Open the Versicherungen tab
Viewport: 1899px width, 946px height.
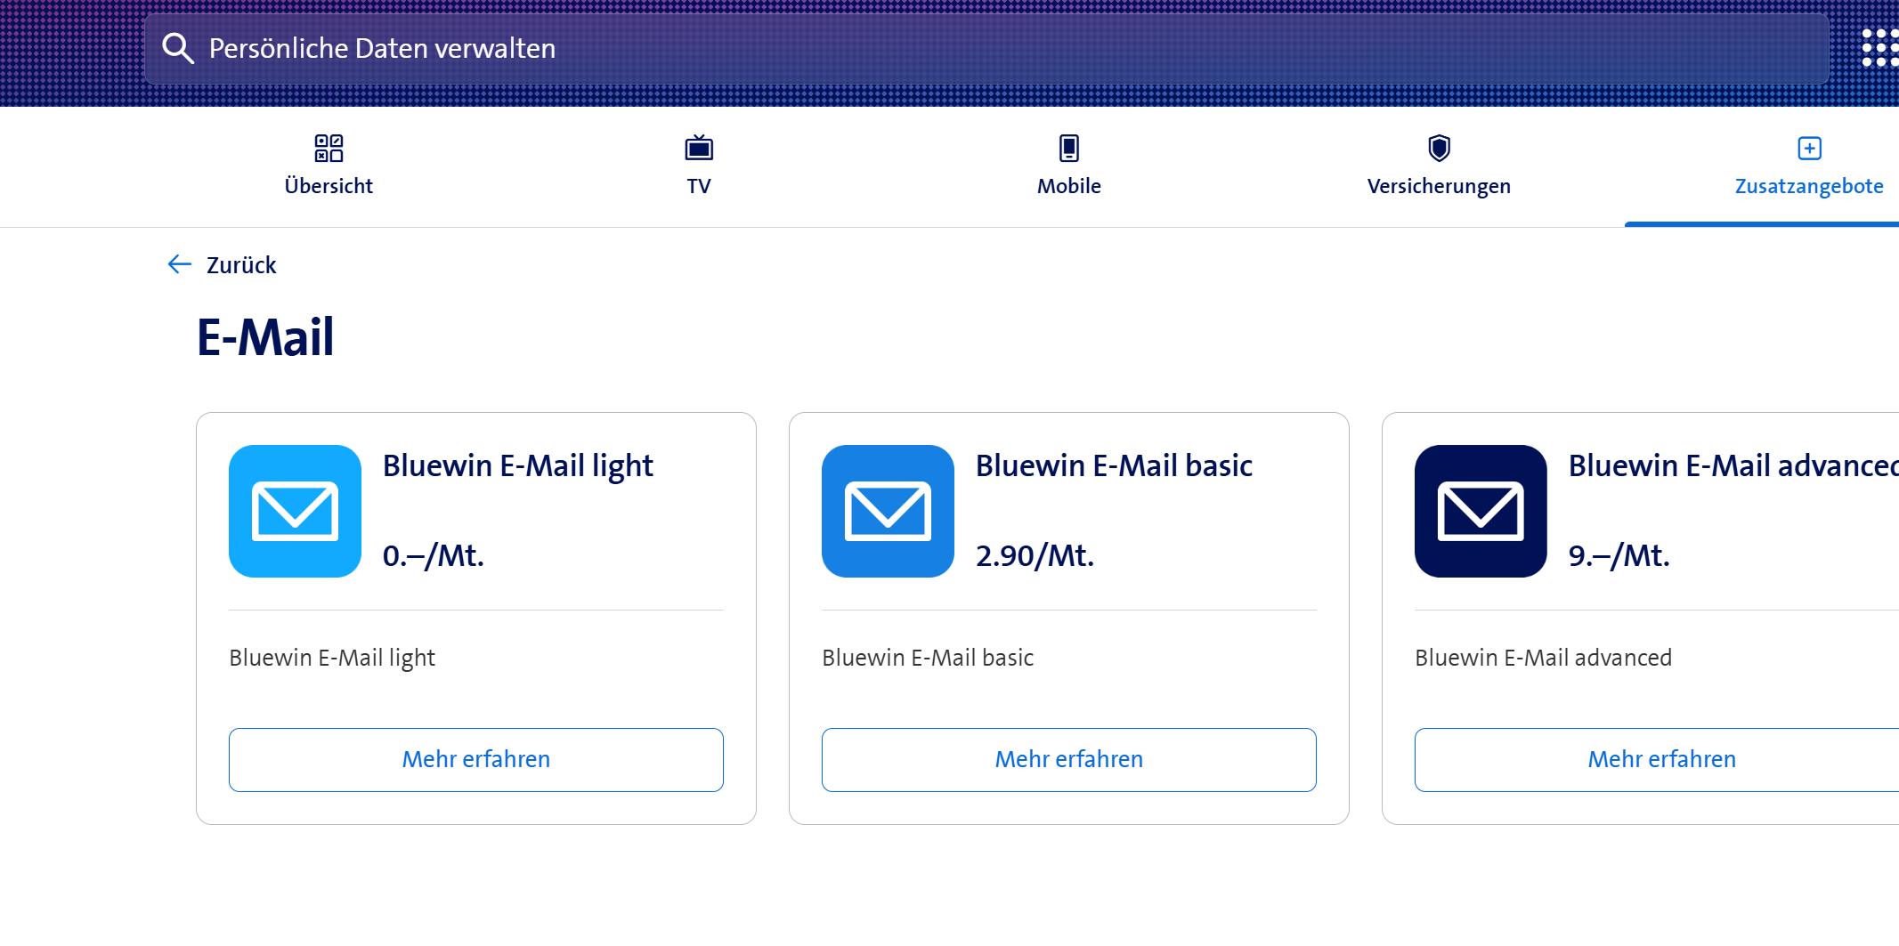[x=1439, y=186]
